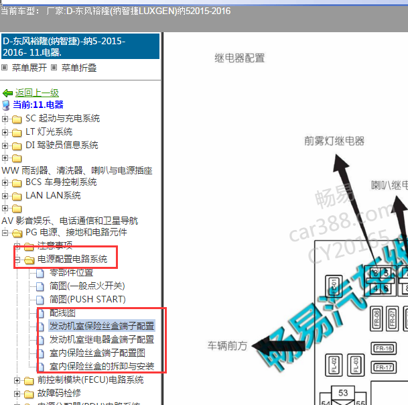The image size is (408, 405).
Task: Click fuse FR-16 in the diagram
Action: [x=383, y=349]
